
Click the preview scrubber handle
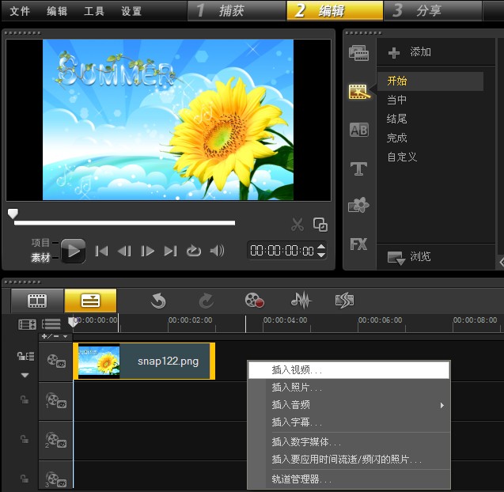pos(13,214)
